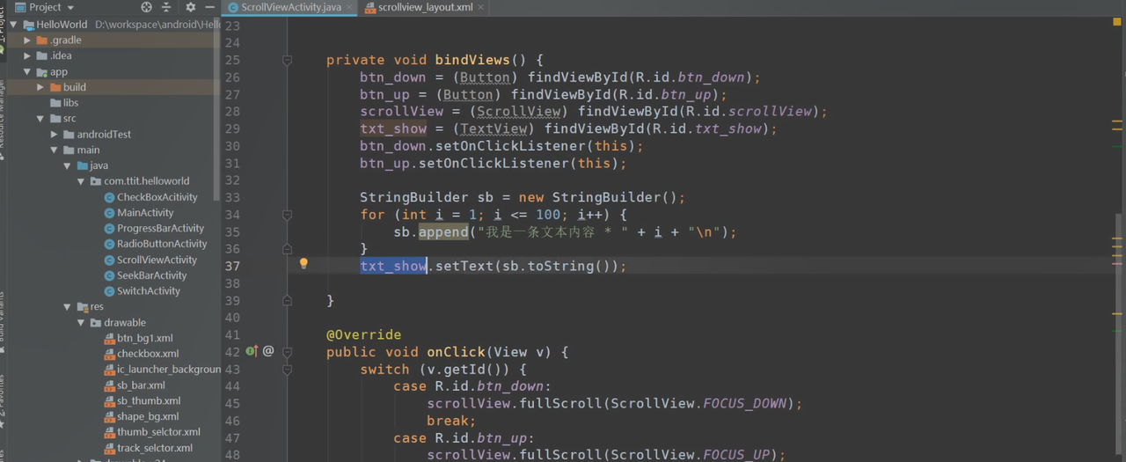Click the @Override annotation at line 41

tap(363, 334)
